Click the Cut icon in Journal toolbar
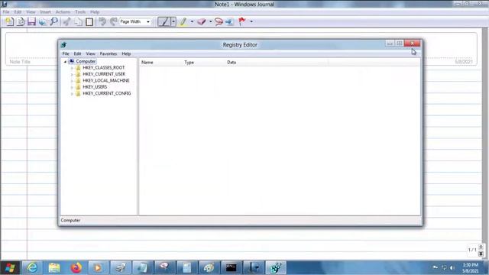 66,21
